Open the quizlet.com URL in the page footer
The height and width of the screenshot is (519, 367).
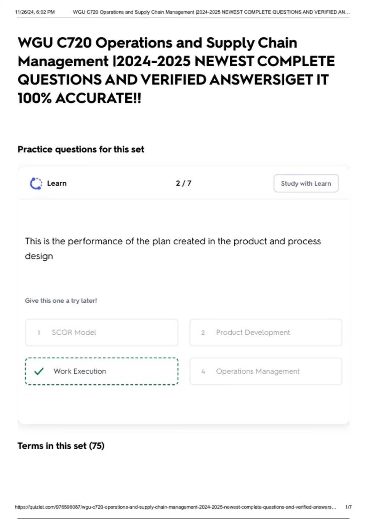click(175, 507)
